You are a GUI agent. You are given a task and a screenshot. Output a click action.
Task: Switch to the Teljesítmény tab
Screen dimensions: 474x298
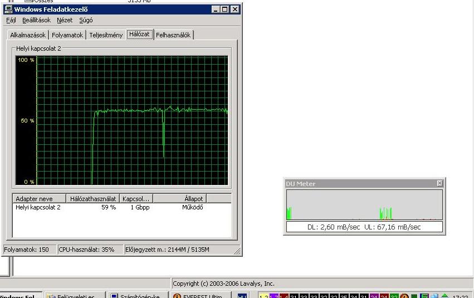(106, 35)
